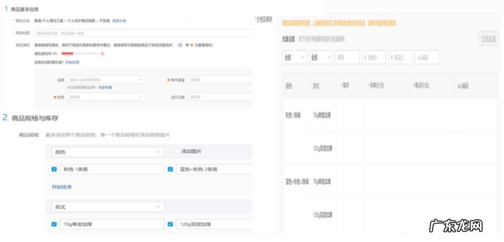Focus the batch sku编码 input
This screenshot has height=242, width=504.
427,57
